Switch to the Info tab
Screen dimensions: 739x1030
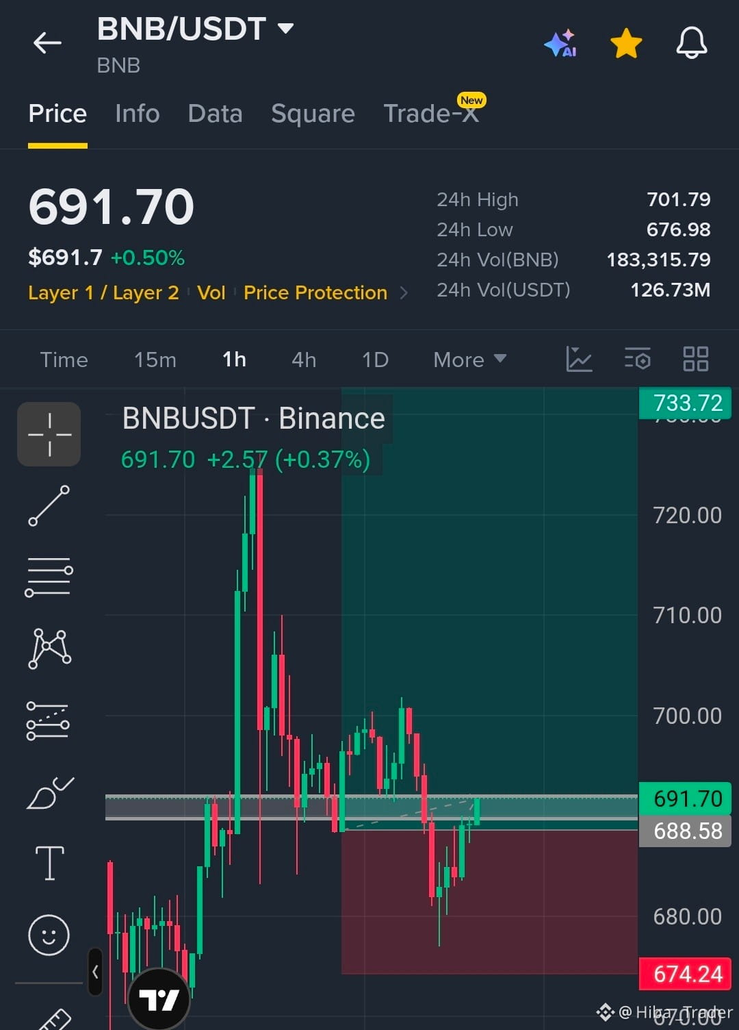coord(138,114)
